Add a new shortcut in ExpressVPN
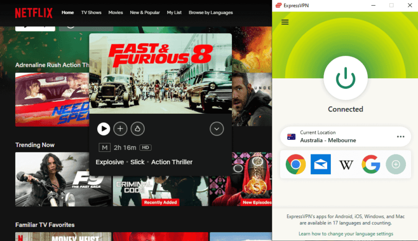Screen dimensions: 418x241 tap(396, 164)
